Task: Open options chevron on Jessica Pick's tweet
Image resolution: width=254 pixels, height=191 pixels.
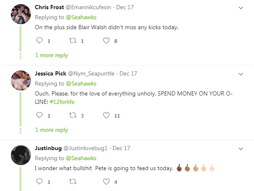Action: click(x=241, y=74)
